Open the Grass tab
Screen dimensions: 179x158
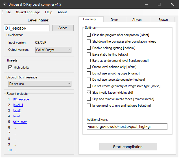(x=114, y=20)
